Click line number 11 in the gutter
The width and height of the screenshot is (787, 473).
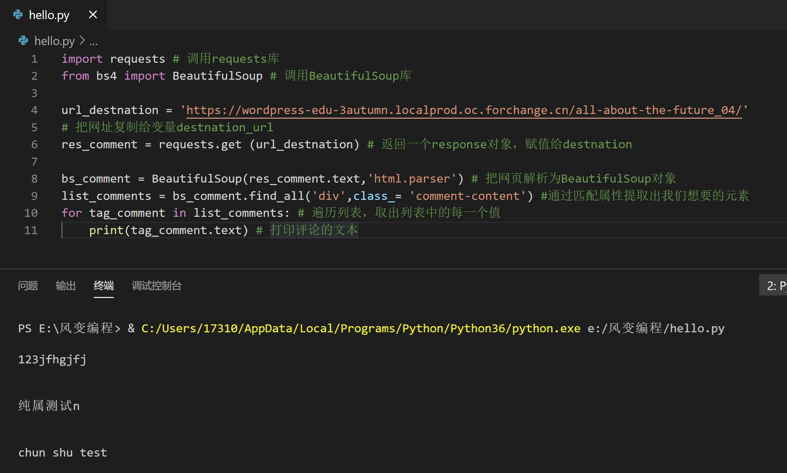point(31,230)
